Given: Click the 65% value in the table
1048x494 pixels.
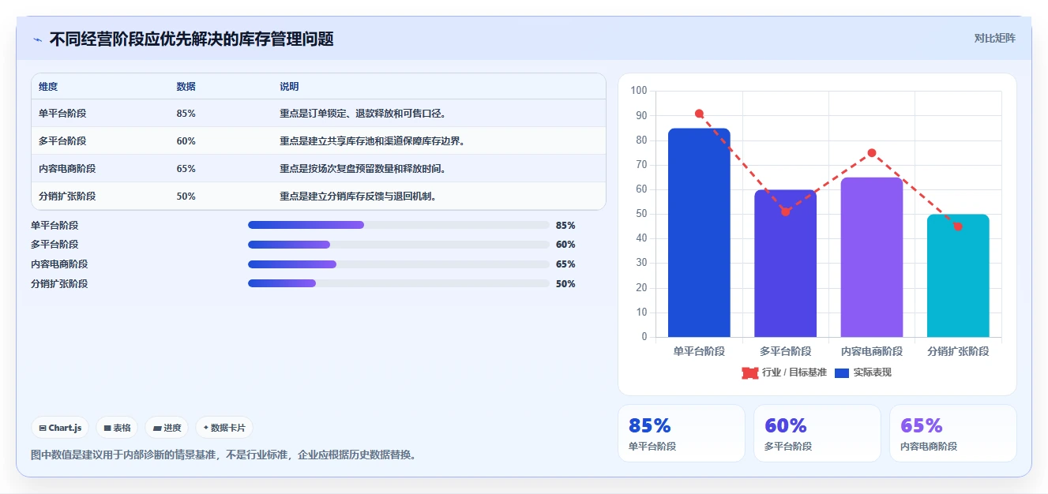Looking at the screenshot, I should pos(186,169).
